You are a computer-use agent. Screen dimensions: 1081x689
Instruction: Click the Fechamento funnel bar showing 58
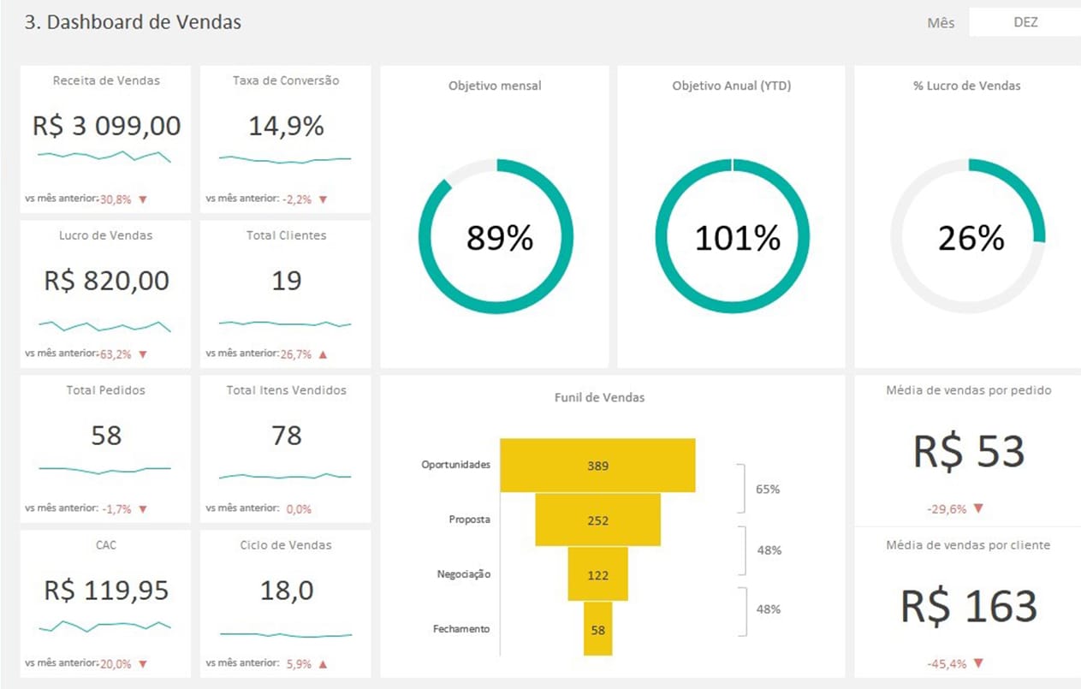597,629
